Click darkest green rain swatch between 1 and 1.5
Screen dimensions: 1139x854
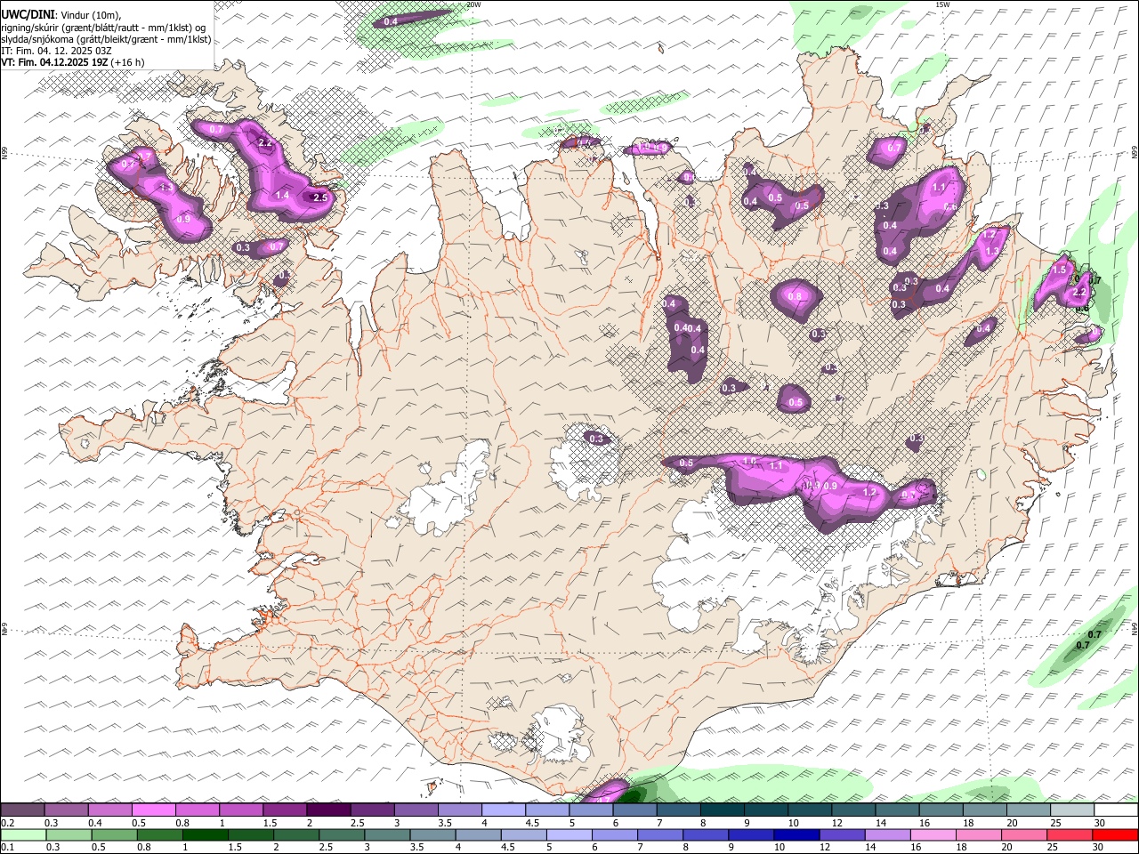[205, 834]
